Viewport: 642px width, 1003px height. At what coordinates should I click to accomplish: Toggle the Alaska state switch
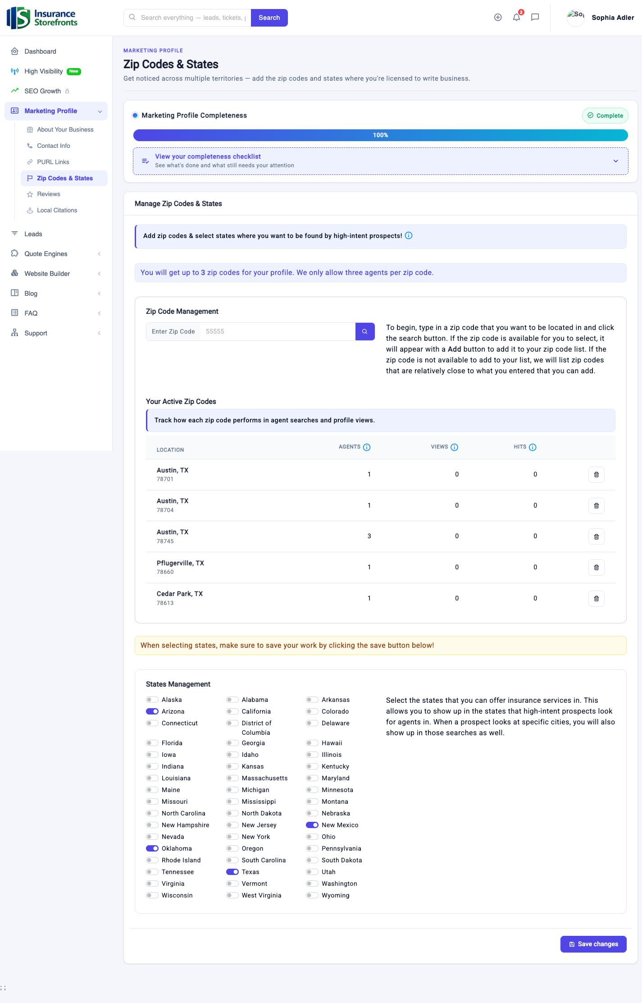[152, 700]
